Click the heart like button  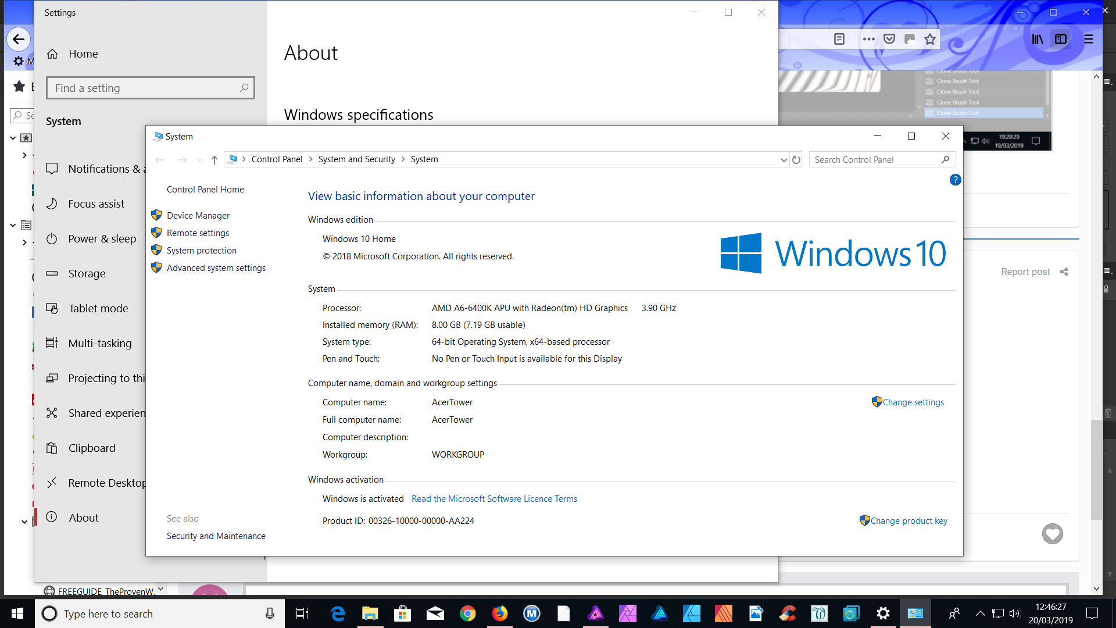click(1052, 534)
